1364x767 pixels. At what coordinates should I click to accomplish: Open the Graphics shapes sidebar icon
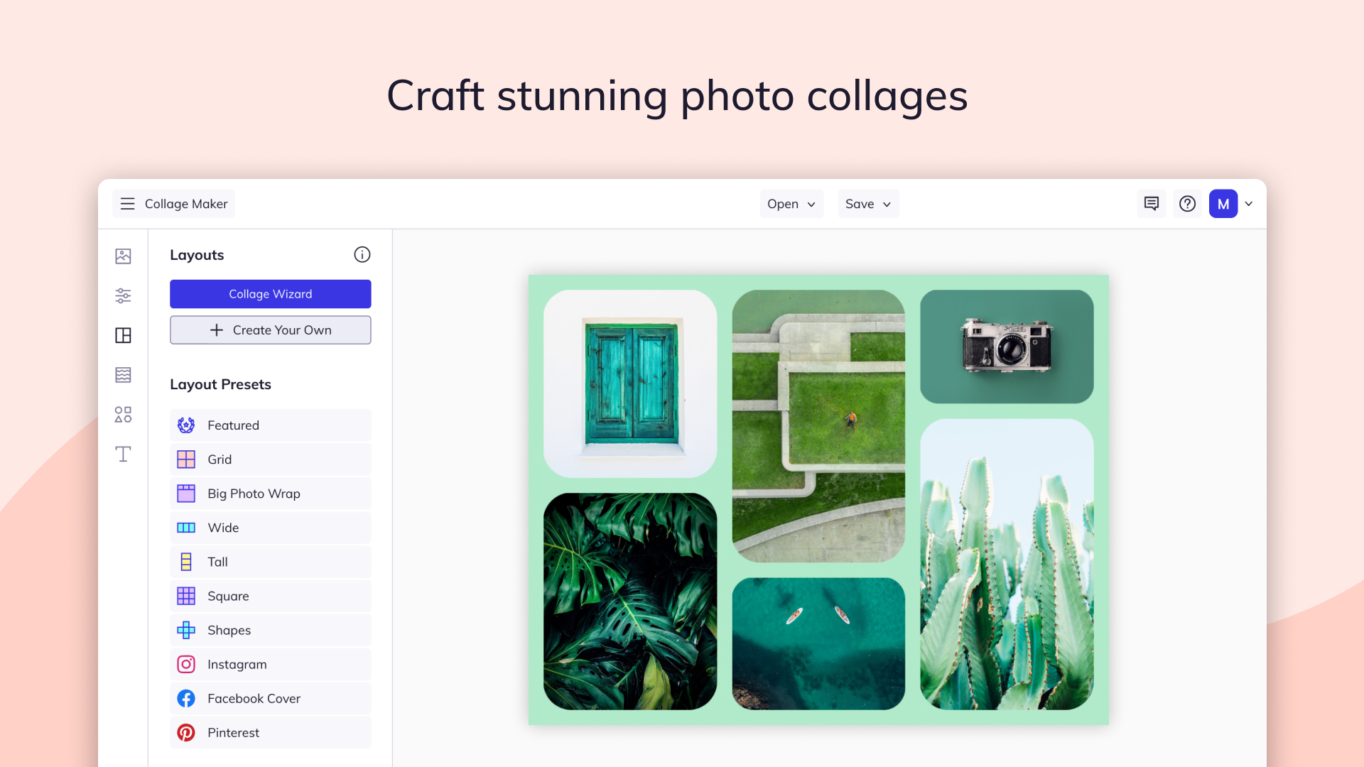pos(123,415)
